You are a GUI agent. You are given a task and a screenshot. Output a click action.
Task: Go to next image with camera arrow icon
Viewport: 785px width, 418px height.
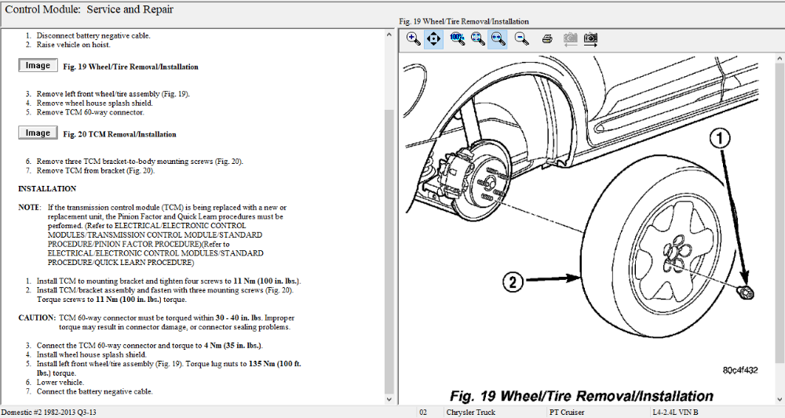click(590, 38)
